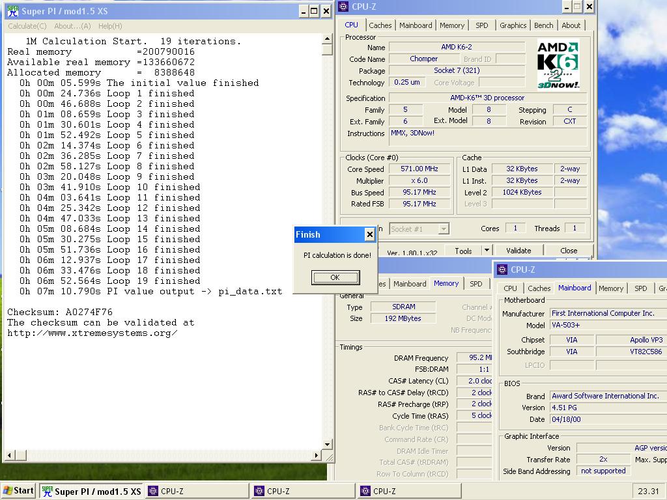The width and height of the screenshot is (667, 500).
Task: Click the memory Type SDRAM field
Action: [x=403, y=307]
